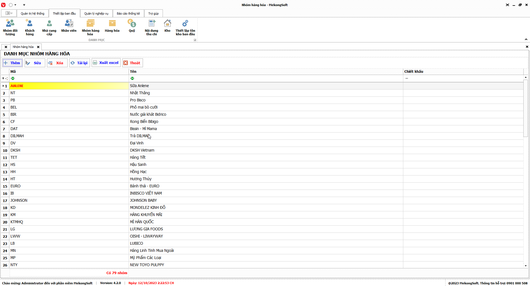Switch to Quản trị hệ thống tab
530x286 pixels.
coord(33,14)
